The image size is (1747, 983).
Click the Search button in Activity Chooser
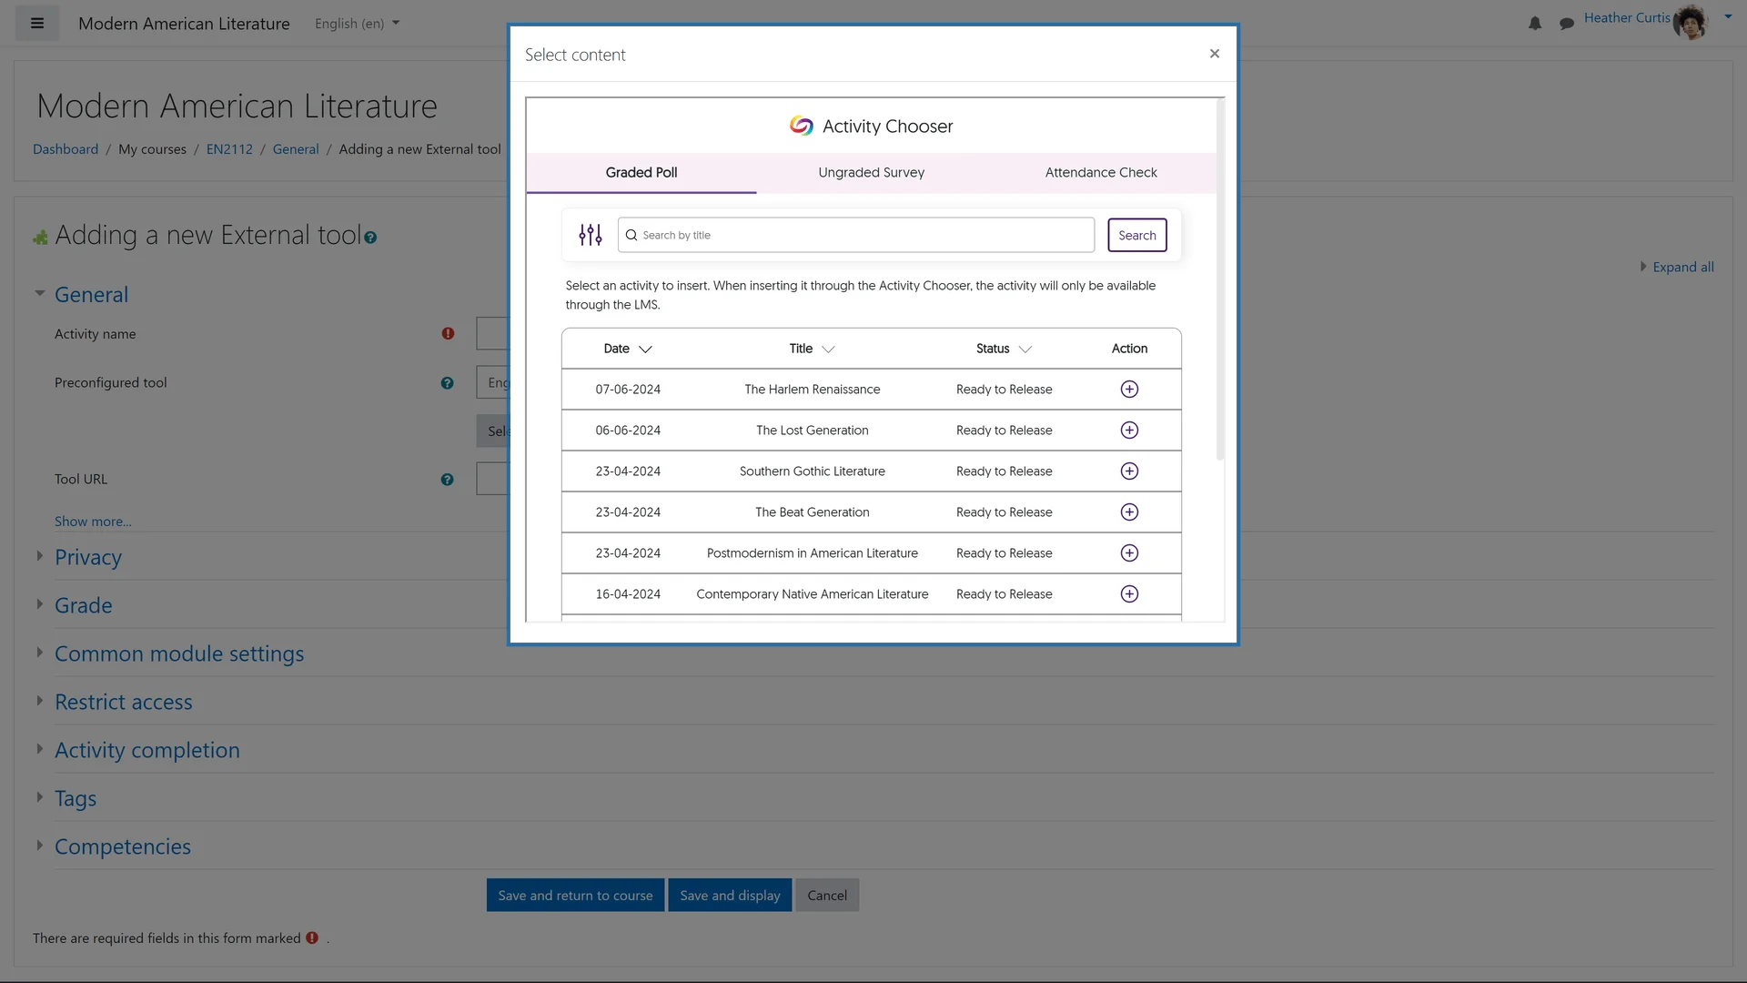[x=1136, y=235]
